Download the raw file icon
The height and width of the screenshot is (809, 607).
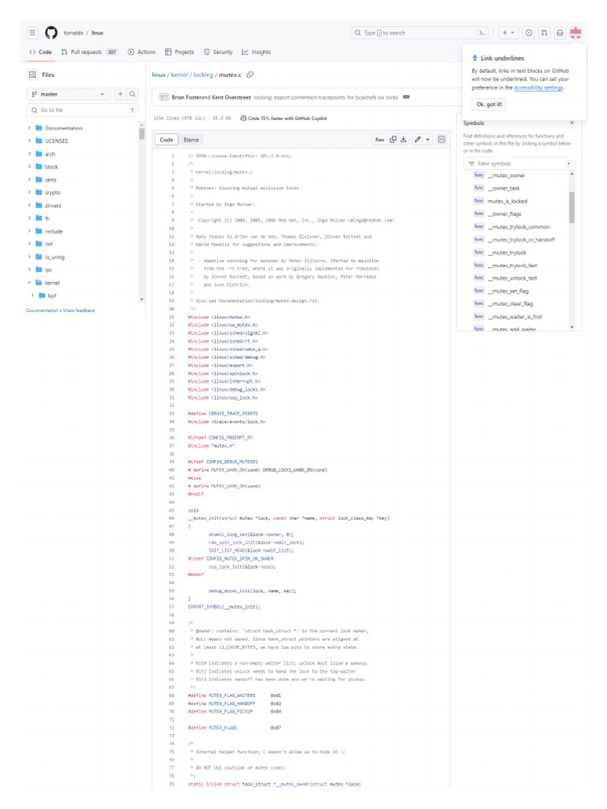pyautogui.click(x=404, y=139)
